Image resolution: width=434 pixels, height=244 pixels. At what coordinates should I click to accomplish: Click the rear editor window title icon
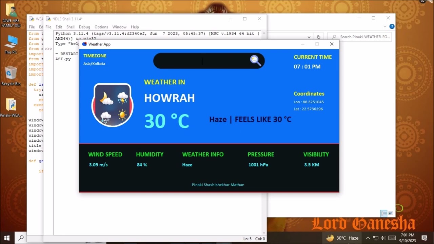[x=32, y=19]
